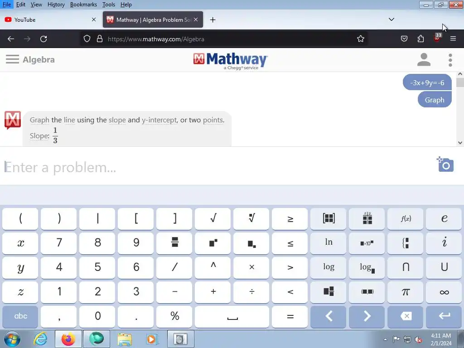
Task: Insert function notation f(x)
Action: [x=405, y=219]
